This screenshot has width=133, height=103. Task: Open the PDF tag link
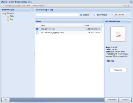coord(113,61)
